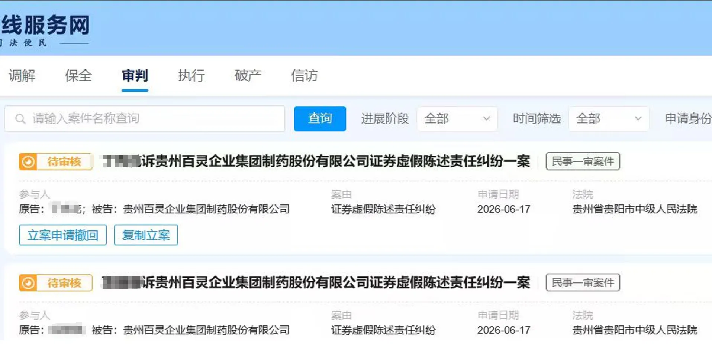Click second case defendant 贵州百灵企业集团制药股份有限公司
This screenshot has height=347, width=712.
pyautogui.click(x=206, y=330)
